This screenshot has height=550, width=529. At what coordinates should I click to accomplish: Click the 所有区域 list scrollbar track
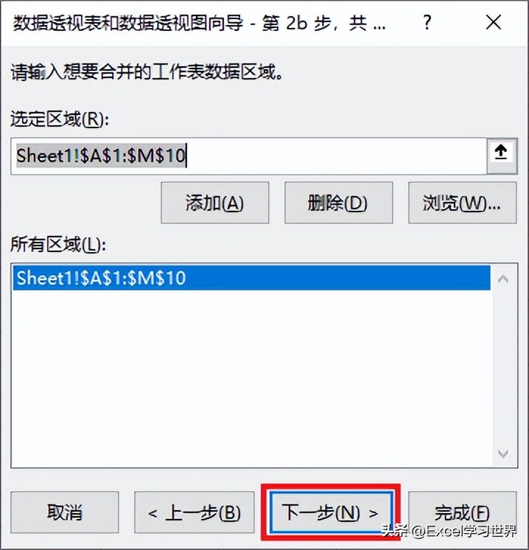(503, 365)
